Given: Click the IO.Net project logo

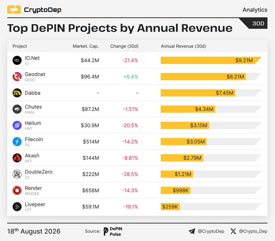Looking at the screenshot, I should [x=17, y=60].
